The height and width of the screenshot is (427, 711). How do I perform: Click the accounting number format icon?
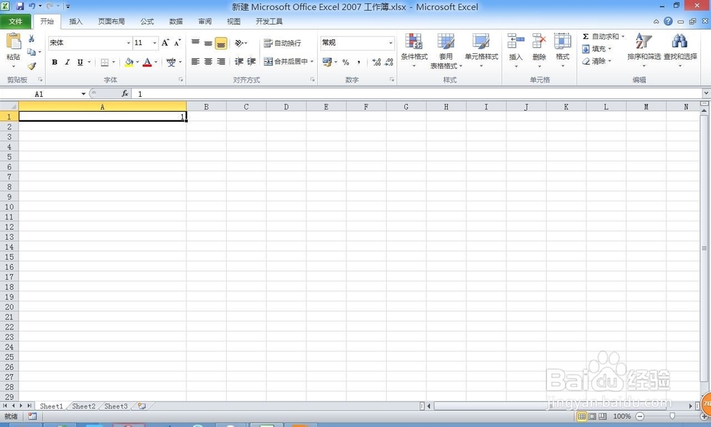(x=327, y=62)
